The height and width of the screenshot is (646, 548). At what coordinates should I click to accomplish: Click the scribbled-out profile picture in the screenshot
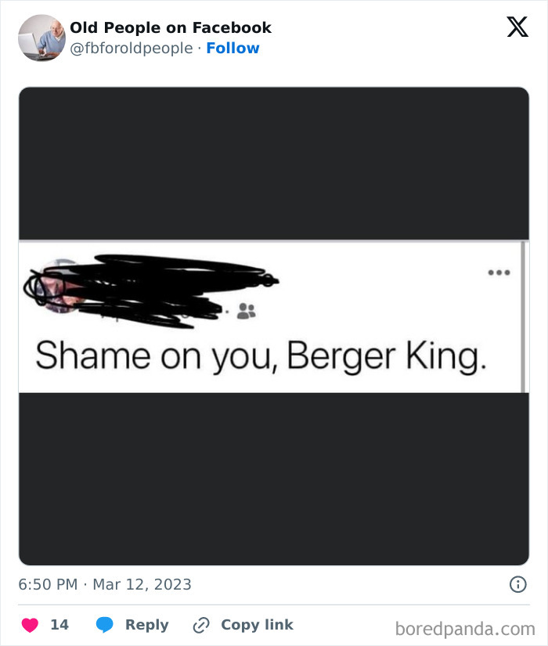[56, 286]
